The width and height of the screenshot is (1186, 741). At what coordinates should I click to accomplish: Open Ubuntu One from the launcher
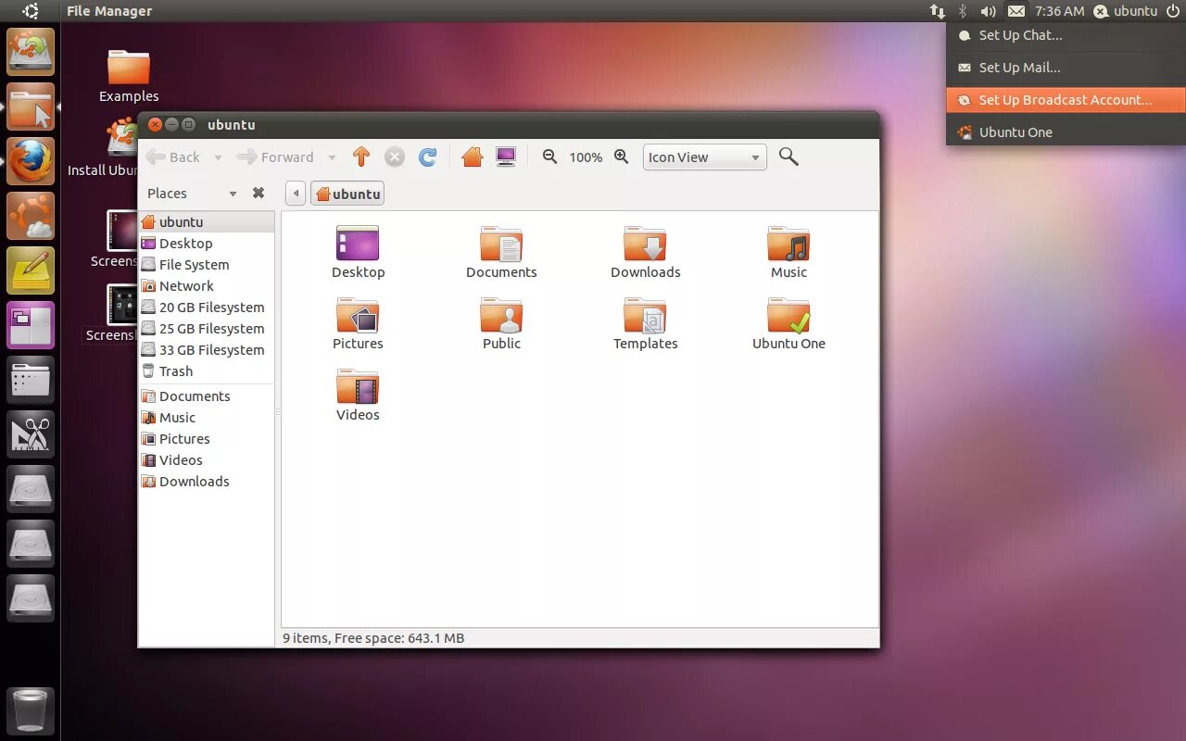click(31, 216)
